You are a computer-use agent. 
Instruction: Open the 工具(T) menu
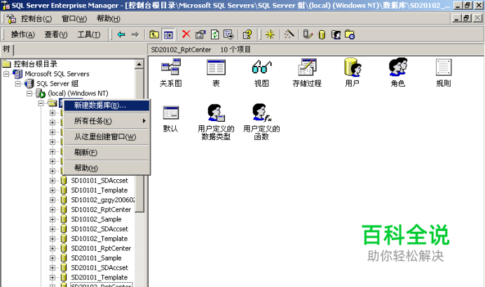point(89,34)
